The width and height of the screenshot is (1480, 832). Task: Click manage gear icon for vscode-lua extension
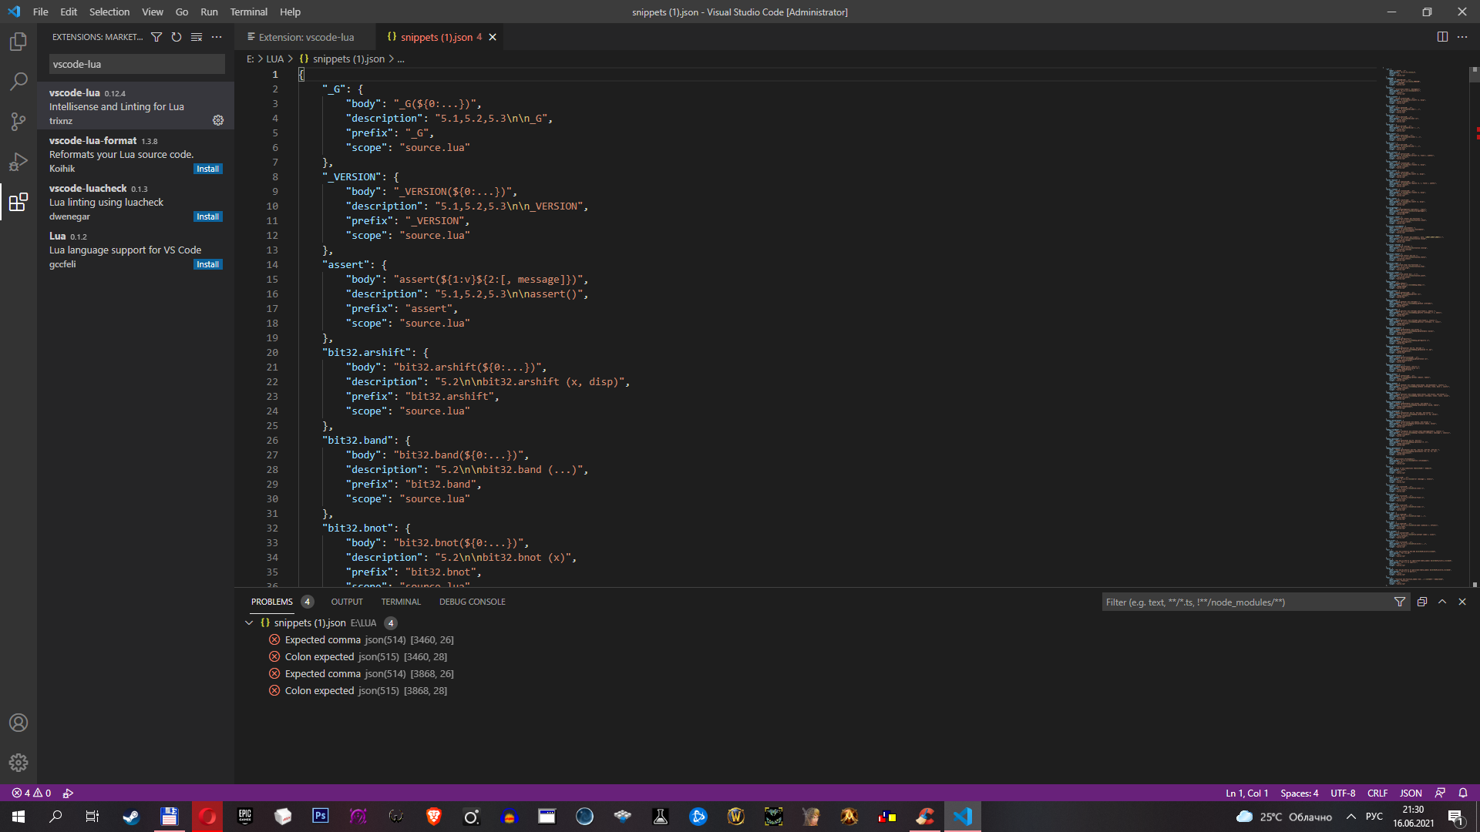(218, 120)
